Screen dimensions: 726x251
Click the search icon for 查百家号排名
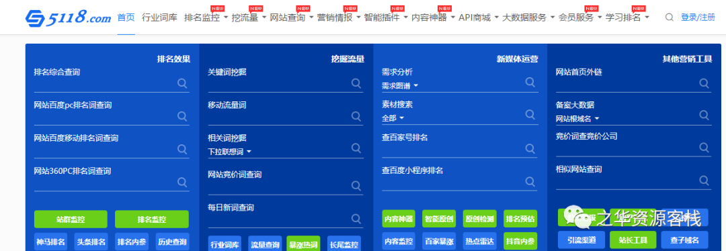[530, 148]
